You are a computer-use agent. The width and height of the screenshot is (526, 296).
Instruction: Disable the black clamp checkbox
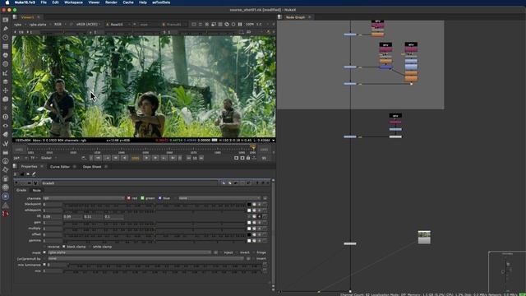(x=64, y=247)
